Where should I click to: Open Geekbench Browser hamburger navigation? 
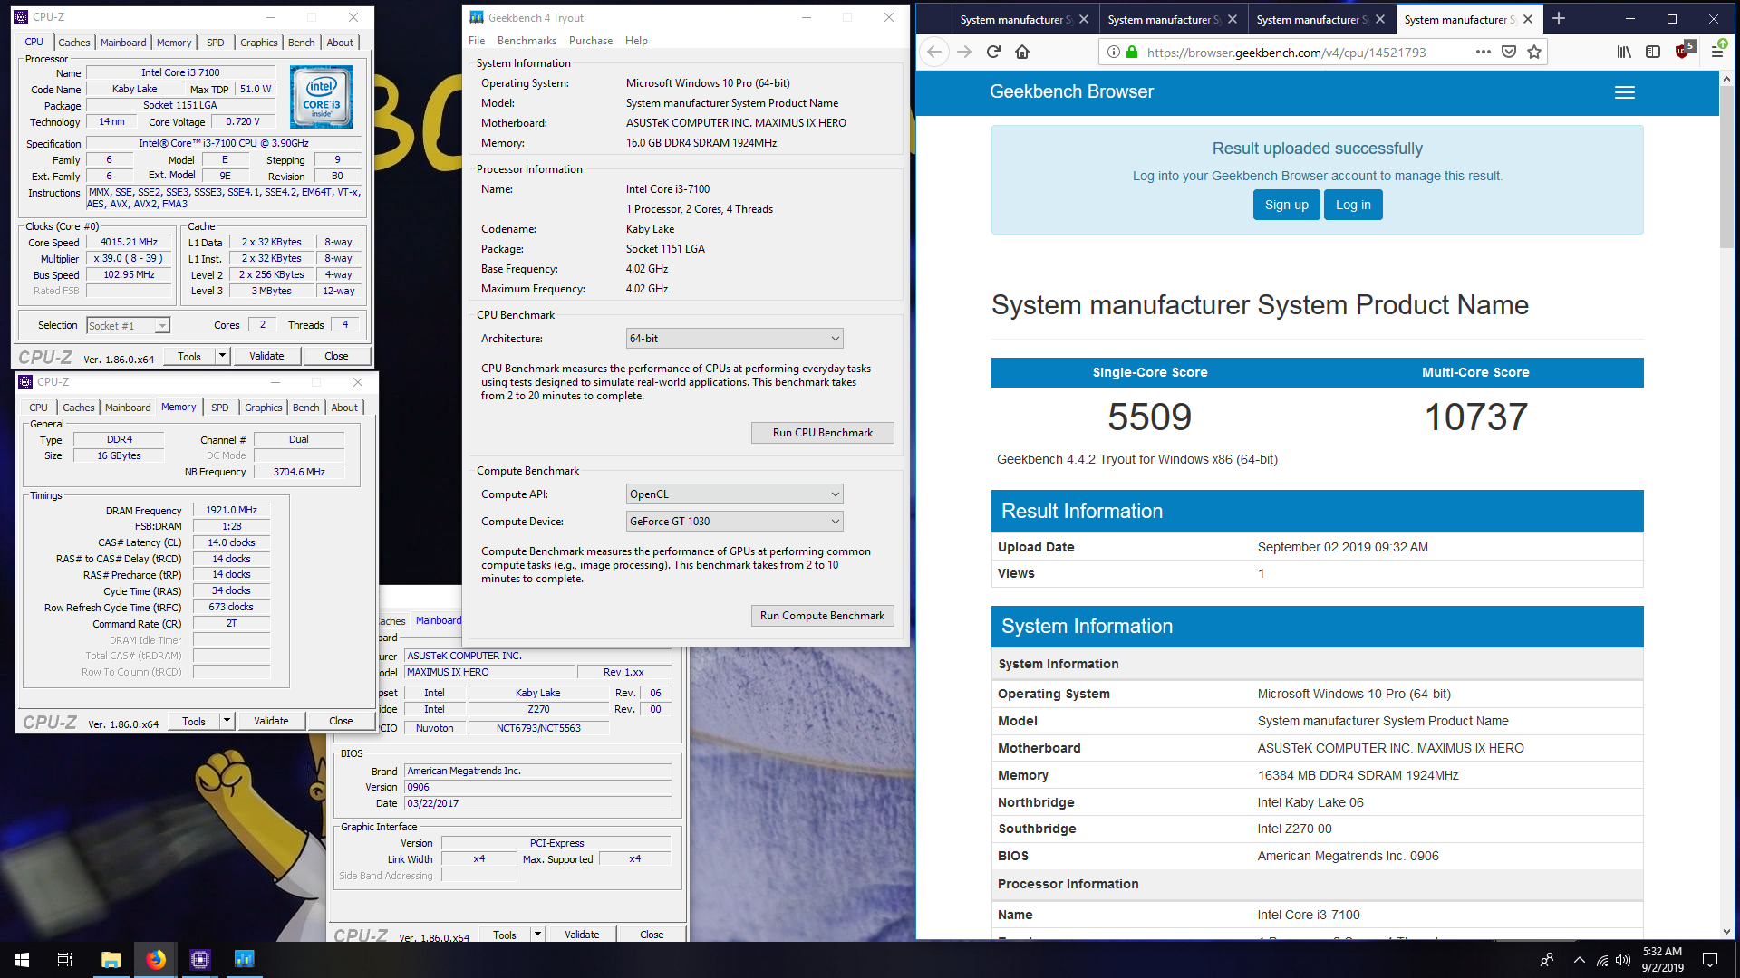pos(1625,92)
